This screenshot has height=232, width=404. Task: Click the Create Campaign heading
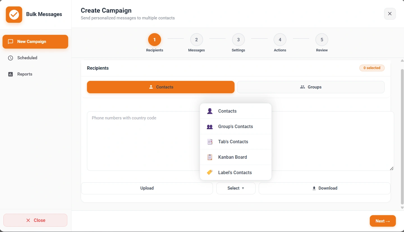(106, 10)
